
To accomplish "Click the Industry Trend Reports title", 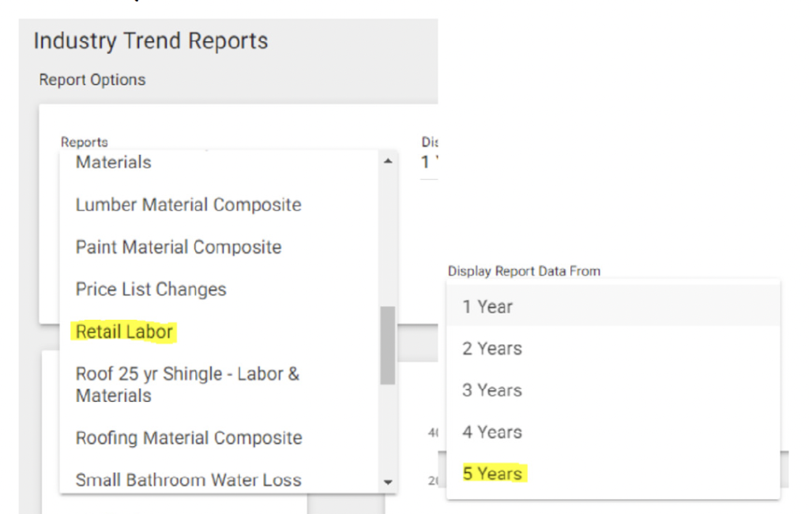I will tap(151, 41).
